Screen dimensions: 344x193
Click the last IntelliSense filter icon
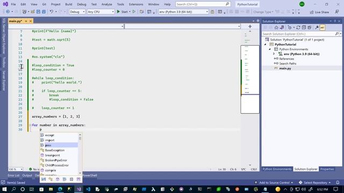(78, 179)
